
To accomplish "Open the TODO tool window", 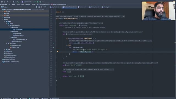I will coord(16,98).
